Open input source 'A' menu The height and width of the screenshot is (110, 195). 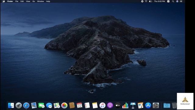pos(168,1)
